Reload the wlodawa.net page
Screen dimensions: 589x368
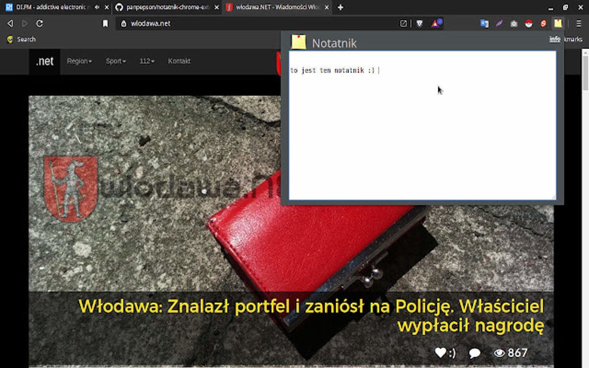[39, 24]
